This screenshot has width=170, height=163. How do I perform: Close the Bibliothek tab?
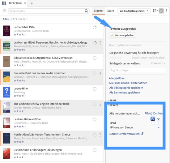[25, 3]
